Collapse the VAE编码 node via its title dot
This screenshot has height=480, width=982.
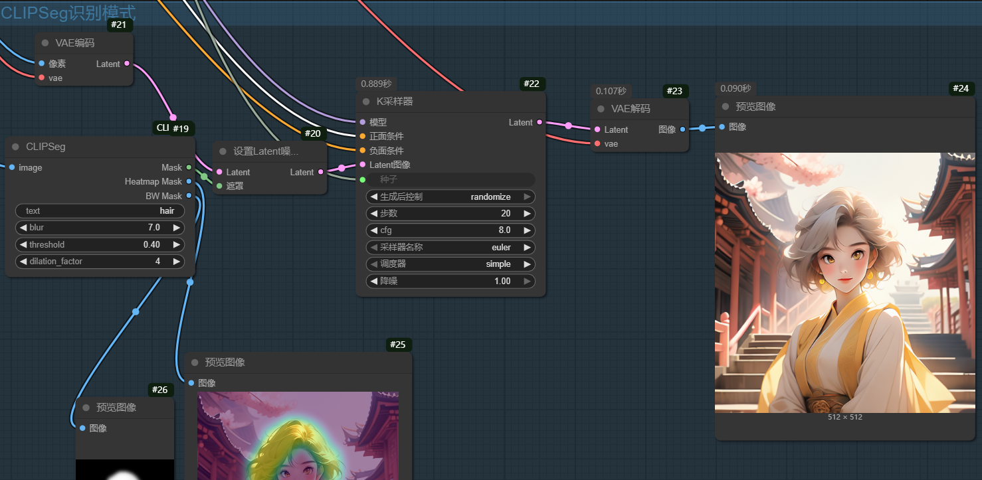click(x=45, y=43)
